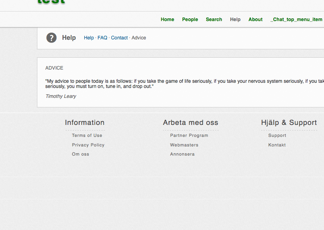324x230 pixels.
Task: Click the green test site logo
Action: click(x=51, y=2)
